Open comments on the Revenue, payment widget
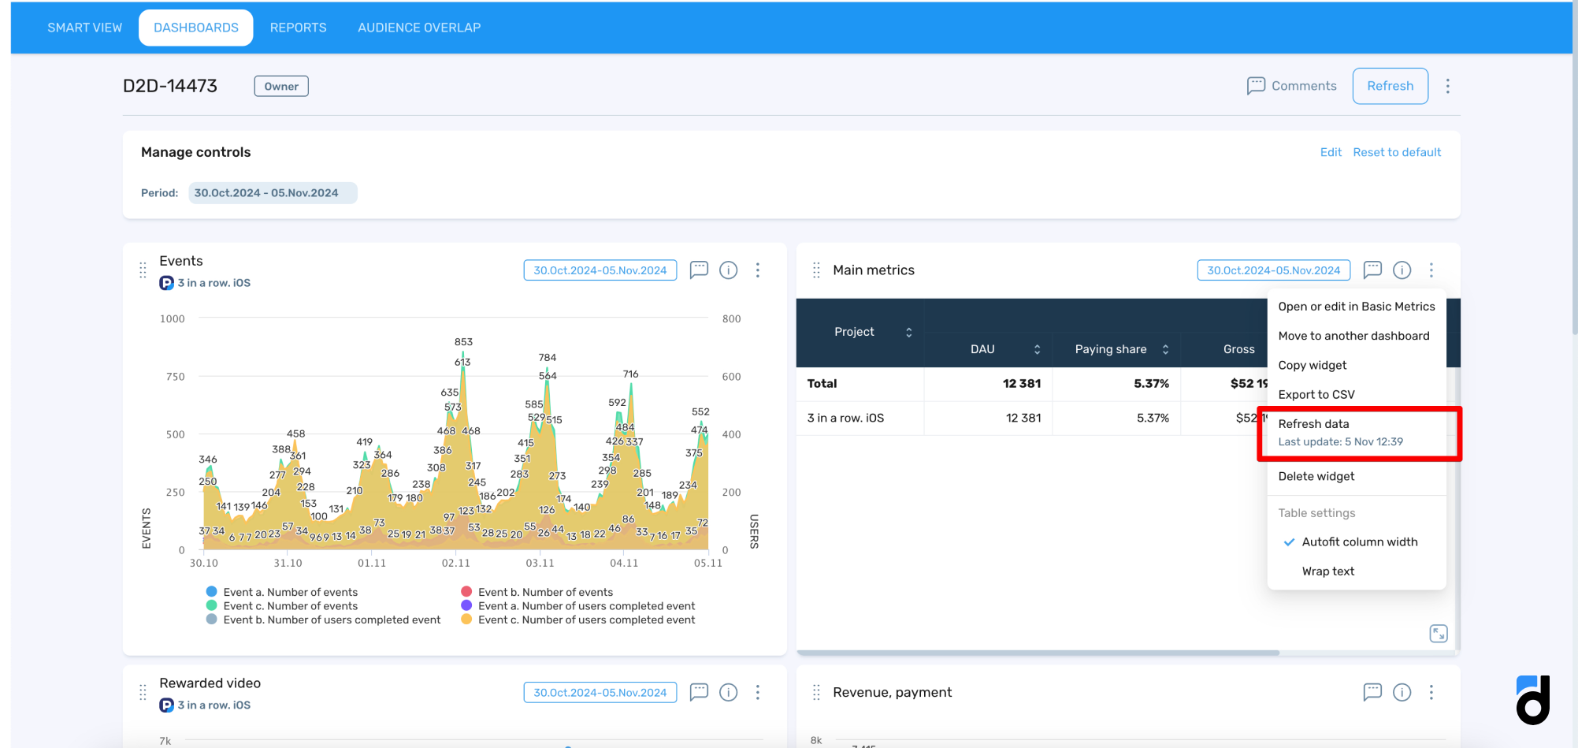Screen dimensions: 1578x748 [1372, 692]
